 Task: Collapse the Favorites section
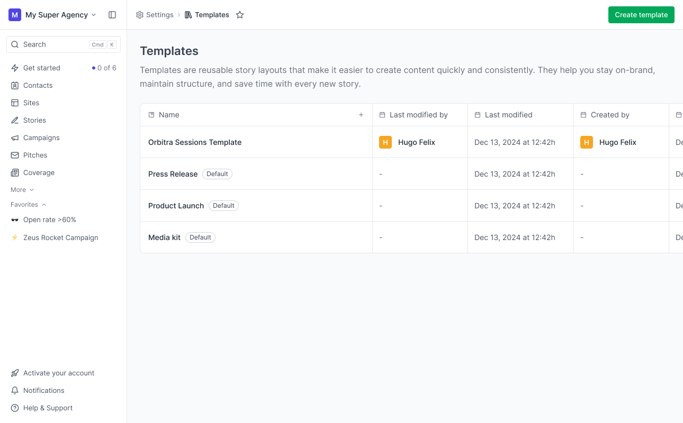point(28,205)
